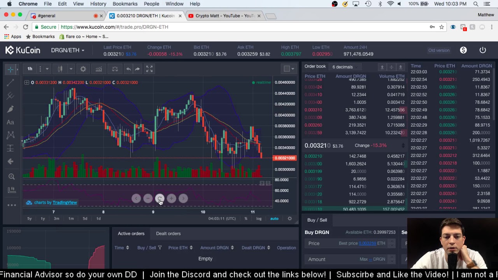This screenshot has width=498, height=280.
Task: Click the compare scales icon
Action: [115, 69]
